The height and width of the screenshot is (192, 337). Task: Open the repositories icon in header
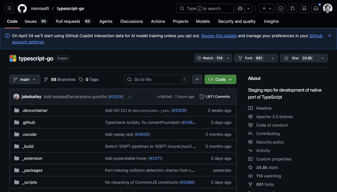tap(304, 8)
